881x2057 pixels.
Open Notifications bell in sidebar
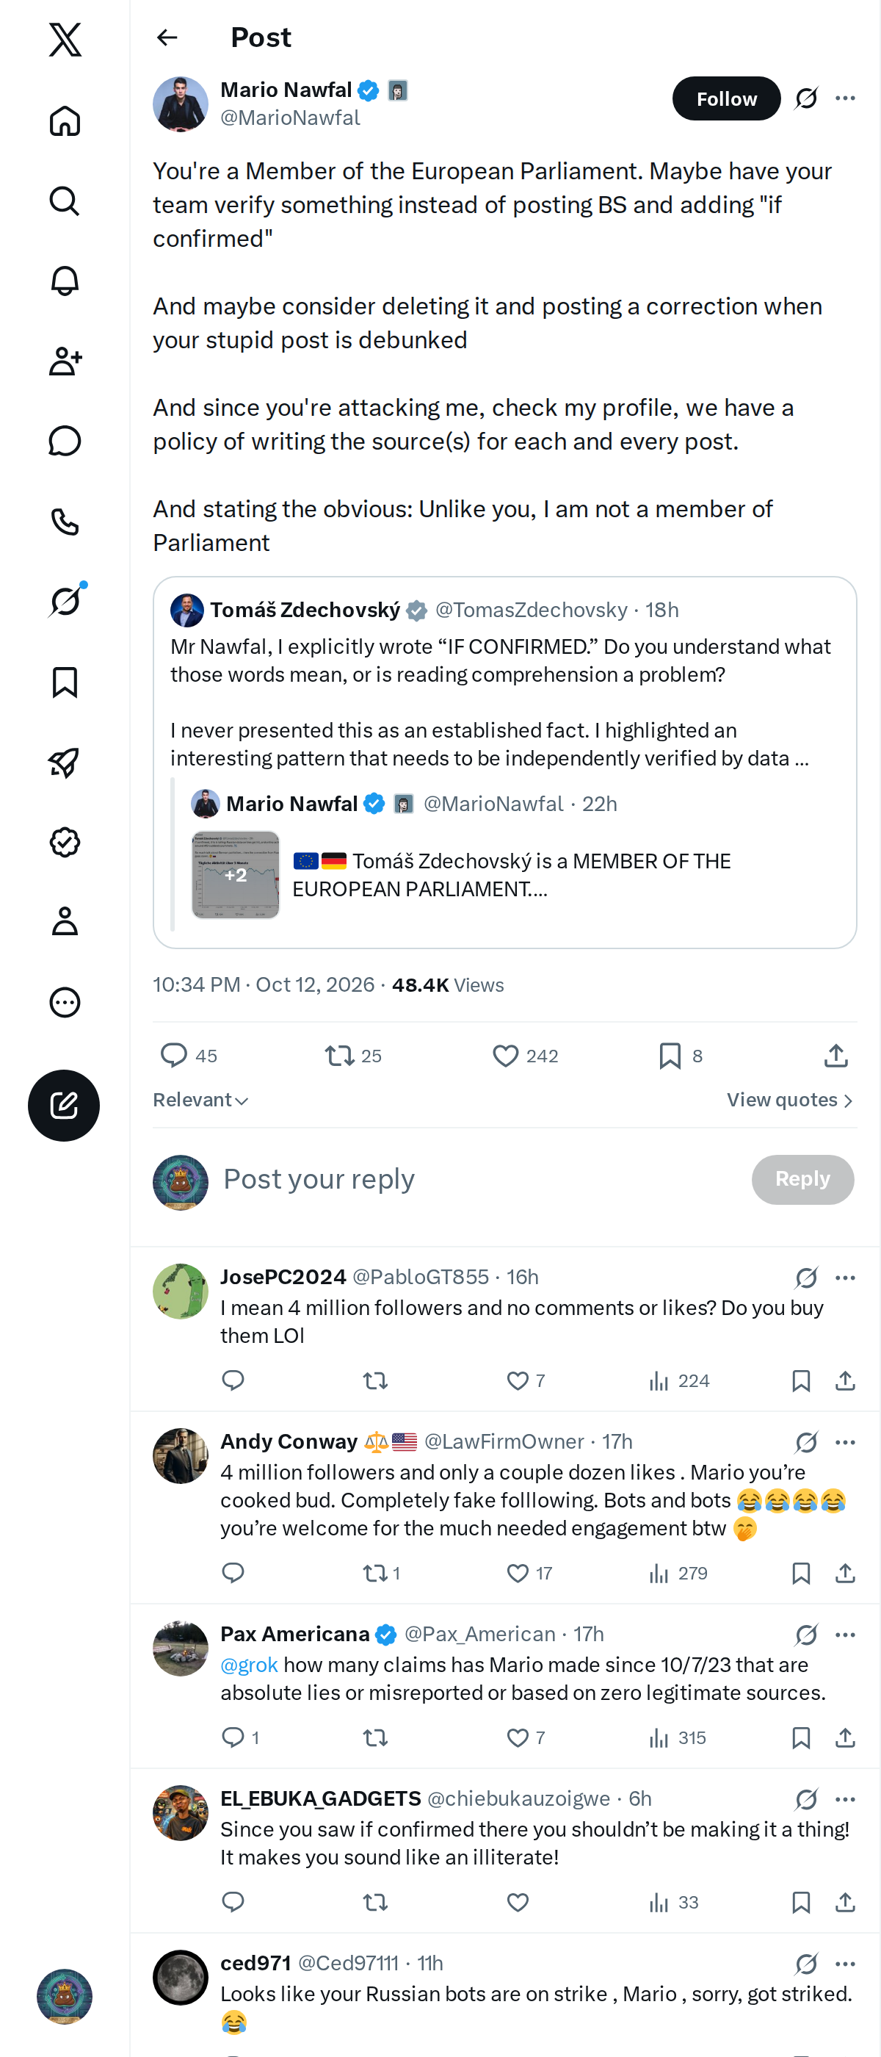65,281
